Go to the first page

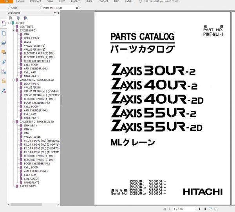click(164, 209)
